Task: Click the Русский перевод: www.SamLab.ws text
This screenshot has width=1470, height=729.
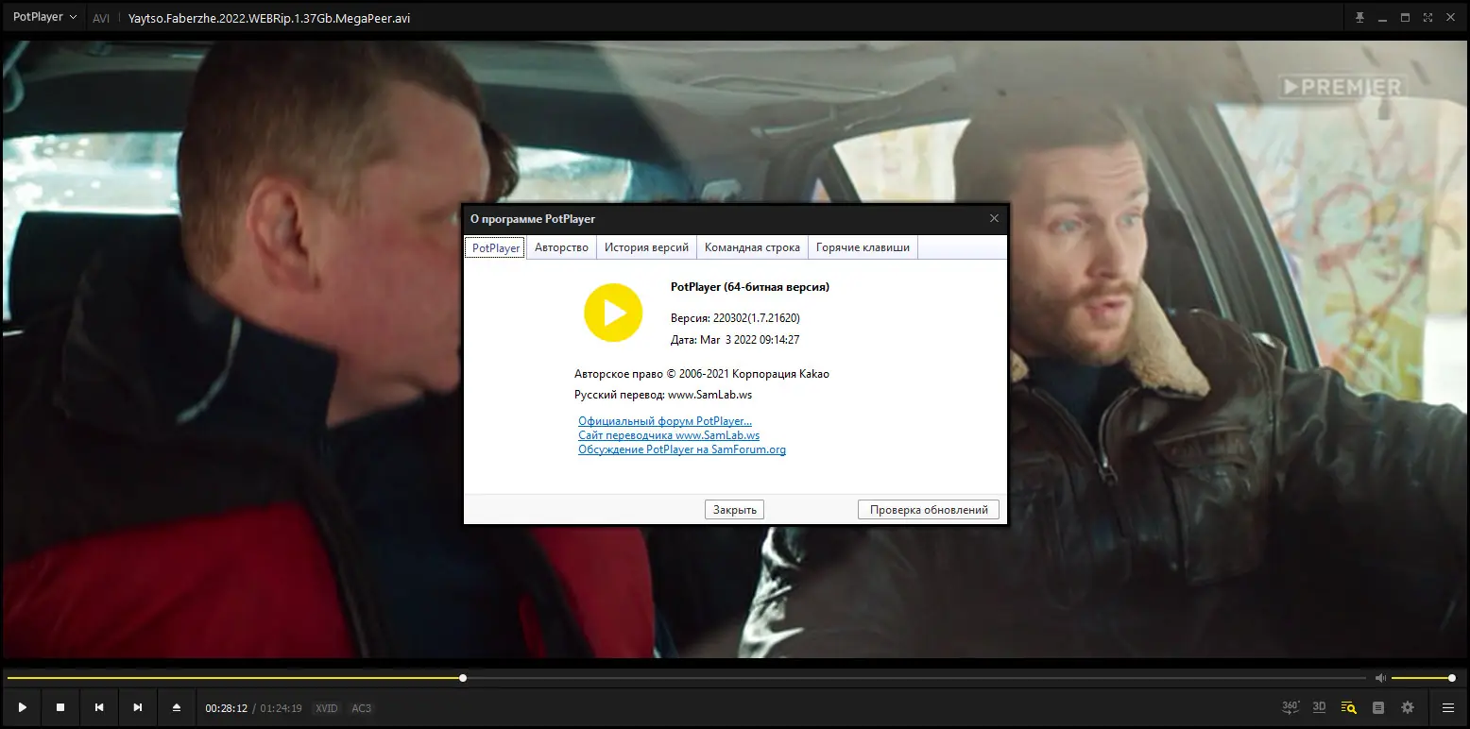Action: pos(663,395)
